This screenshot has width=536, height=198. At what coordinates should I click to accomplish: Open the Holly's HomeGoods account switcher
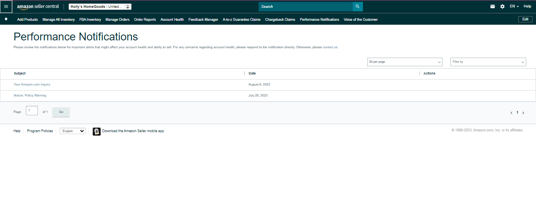pos(100,7)
